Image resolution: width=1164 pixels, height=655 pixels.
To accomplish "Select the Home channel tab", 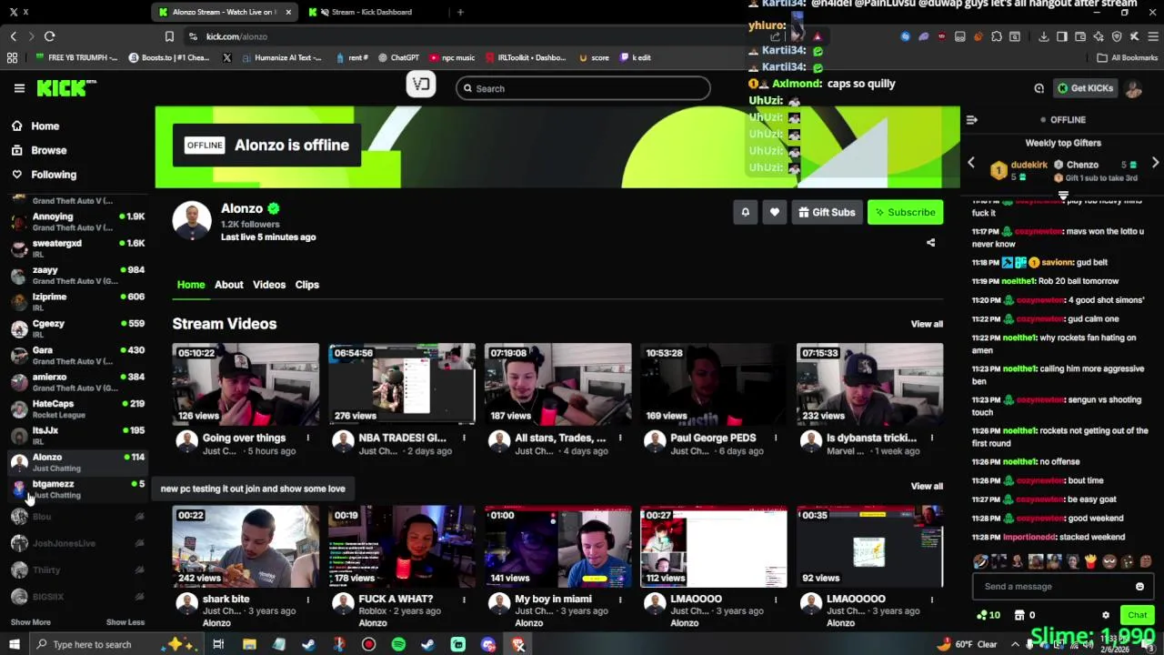I will click(x=191, y=285).
